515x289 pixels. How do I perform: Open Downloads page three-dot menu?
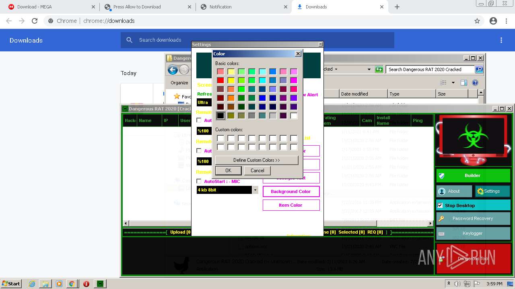501,40
